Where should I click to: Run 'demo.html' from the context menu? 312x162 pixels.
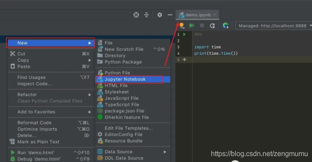click(51, 152)
